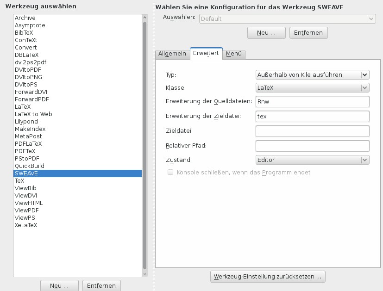Viewport: 383px width, 291px height.
Task: Select BibTeX tool entry
Action: pyautogui.click(x=77, y=33)
